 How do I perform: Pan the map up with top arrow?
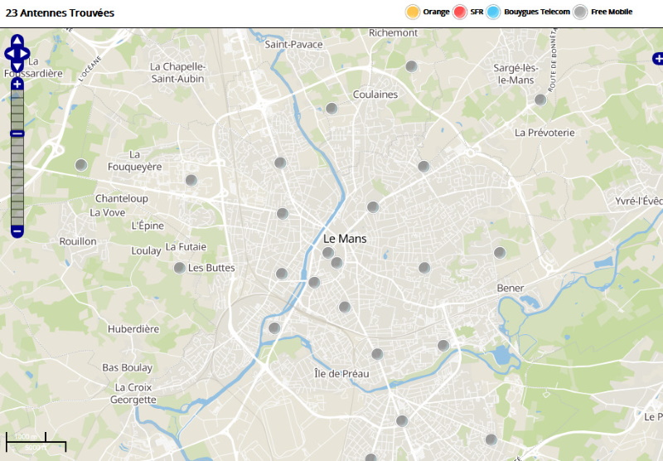pyautogui.click(x=17, y=41)
